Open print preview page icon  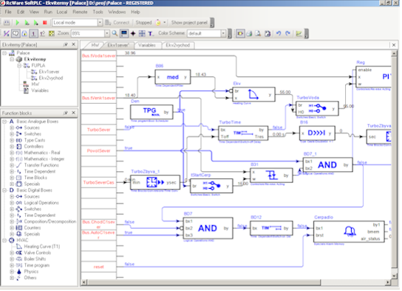(258, 33)
